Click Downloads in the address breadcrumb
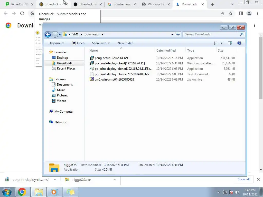The width and height of the screenshot is (263, 197). 92,34
